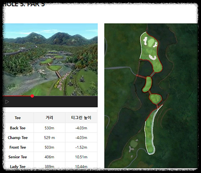Click the red video progress knob
The width and height of the screenshot is (201, 173).
tap(32, 96)
